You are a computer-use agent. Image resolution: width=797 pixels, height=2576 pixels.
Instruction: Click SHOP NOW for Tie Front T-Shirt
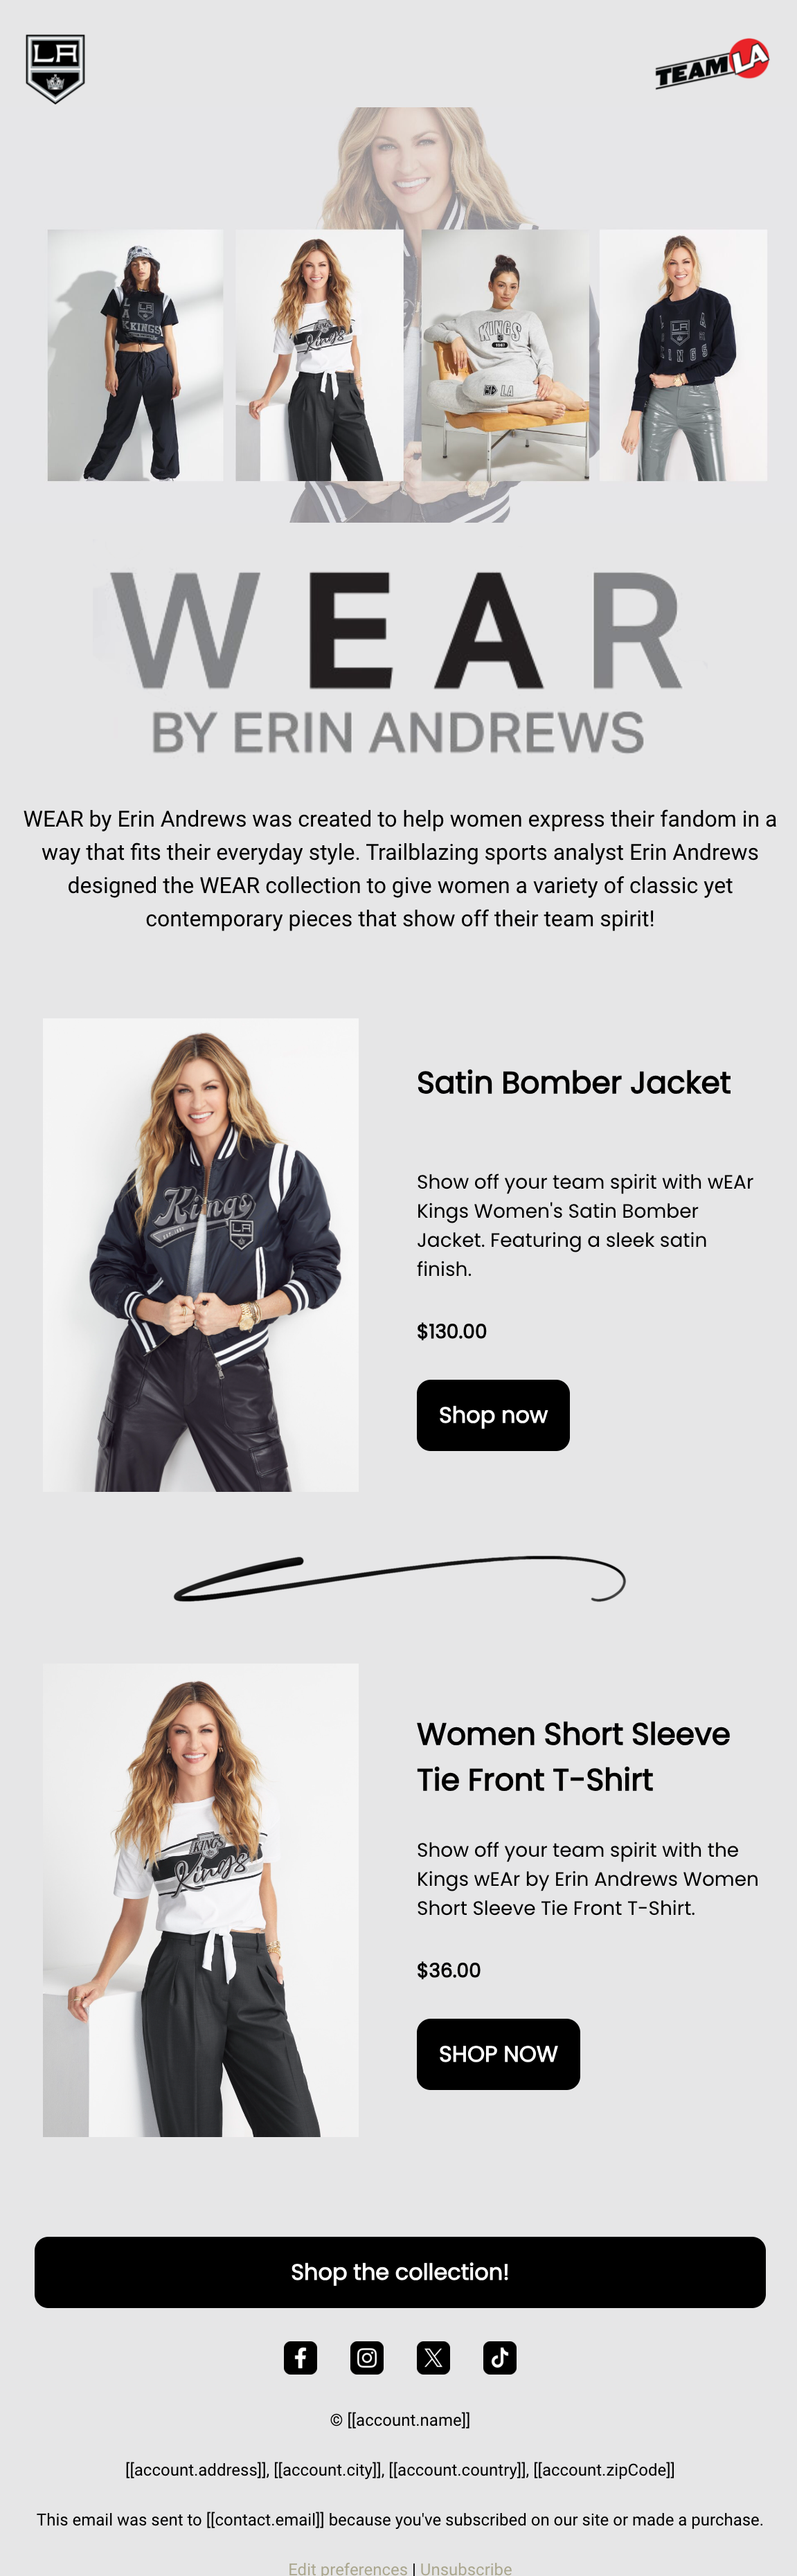(498, 2054)
